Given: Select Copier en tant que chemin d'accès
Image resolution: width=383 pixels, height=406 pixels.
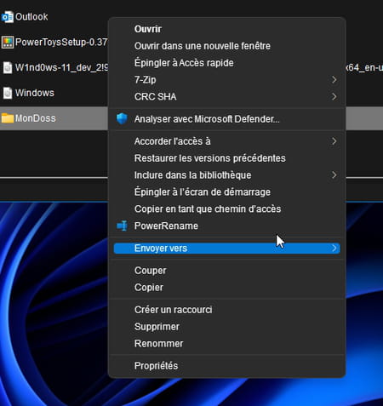Looking at the screenshot, I should (226, 209).
